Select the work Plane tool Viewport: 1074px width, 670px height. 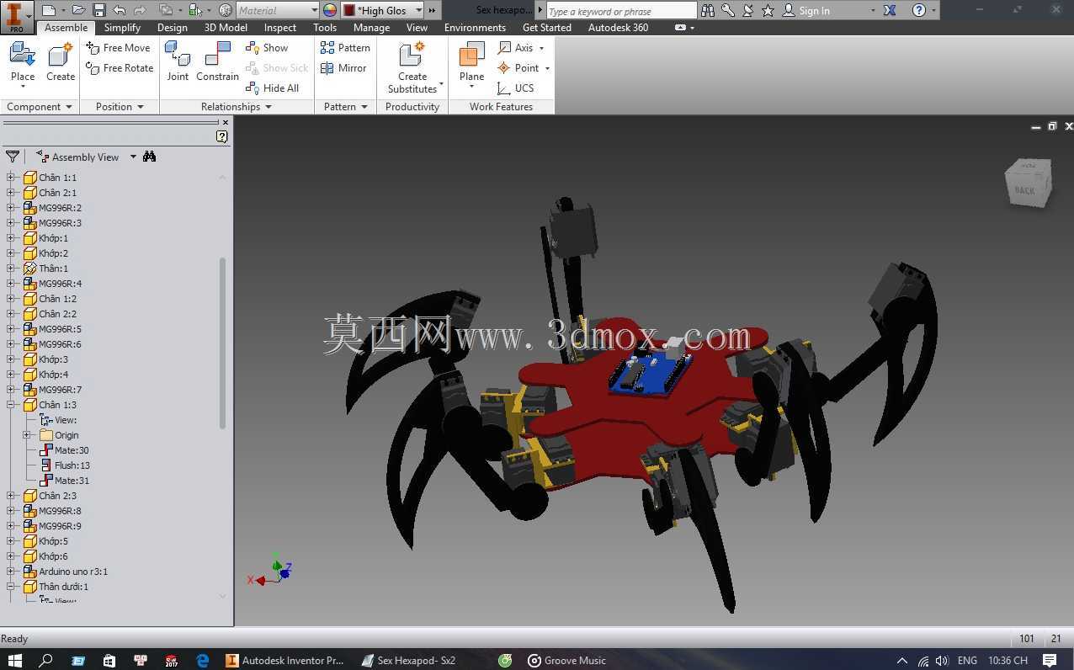coord(471,65)
